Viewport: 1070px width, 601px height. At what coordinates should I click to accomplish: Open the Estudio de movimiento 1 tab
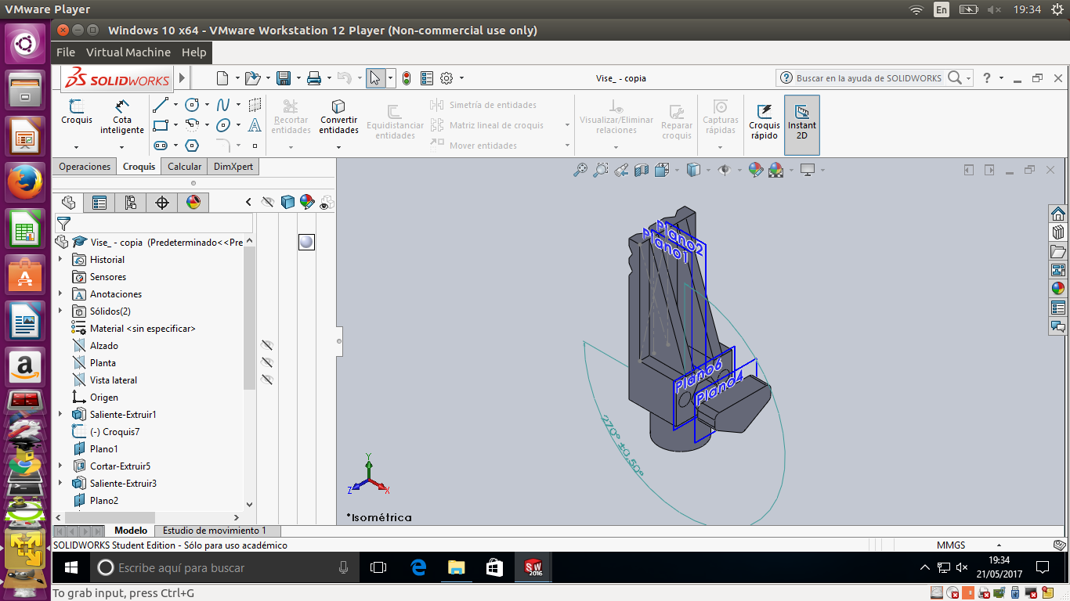coord(214,531)
